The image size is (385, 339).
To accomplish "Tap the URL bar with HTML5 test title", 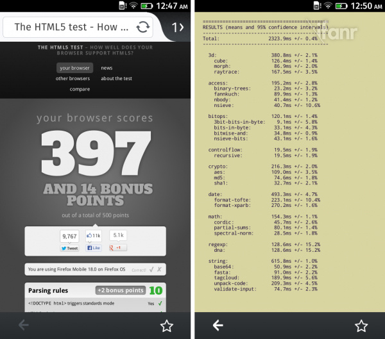I will click(78, 27).
